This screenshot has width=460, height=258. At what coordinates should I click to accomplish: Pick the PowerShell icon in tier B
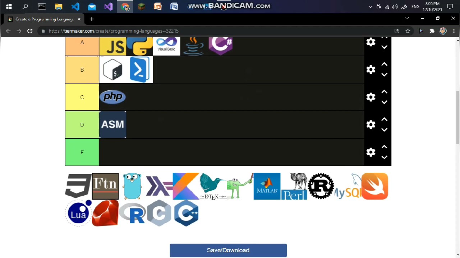[139, 70]
